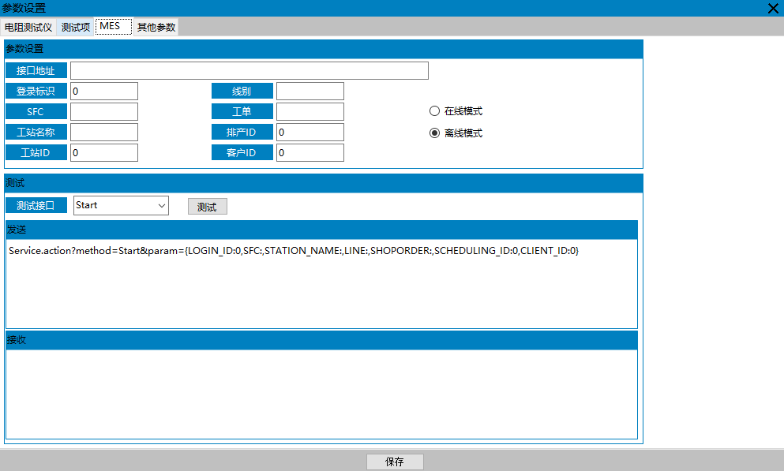The image size is (784, 471).
Task: Focus the 线别 input field
Action: 310,91
